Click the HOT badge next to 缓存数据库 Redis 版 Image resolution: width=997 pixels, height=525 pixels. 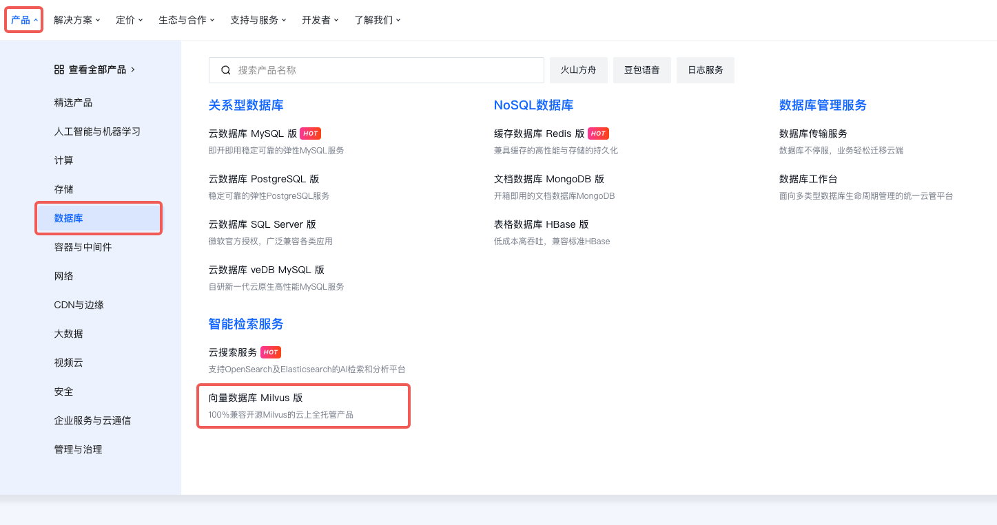pyautogui.click(x=599, y=133)
